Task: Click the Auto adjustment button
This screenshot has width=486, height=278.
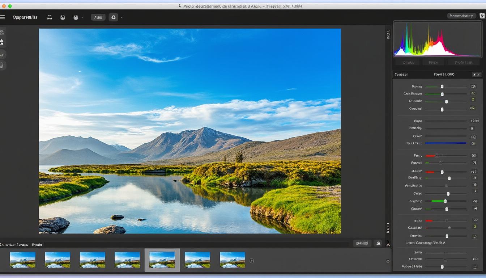Action: [98, 17]
